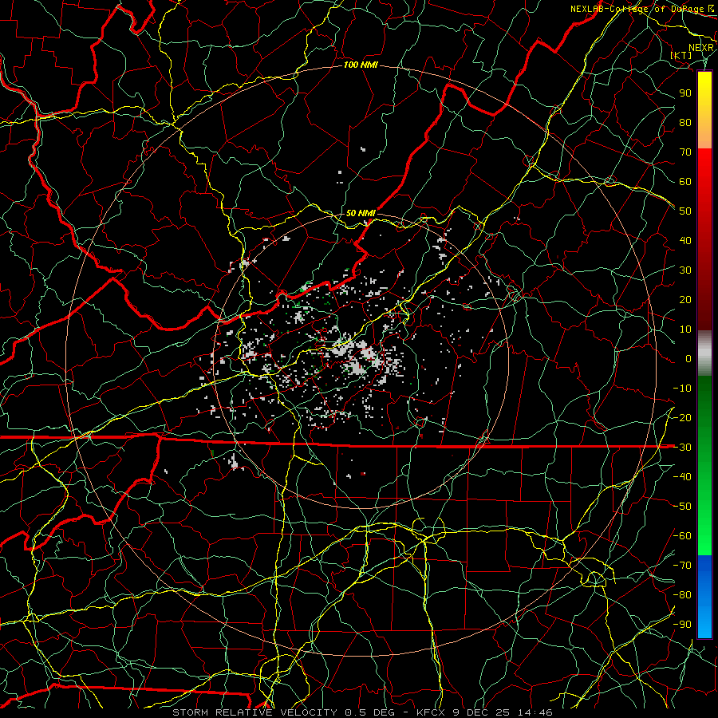Select the positive 50 knot scale label

pyautogui.click(x=685, y=211)
